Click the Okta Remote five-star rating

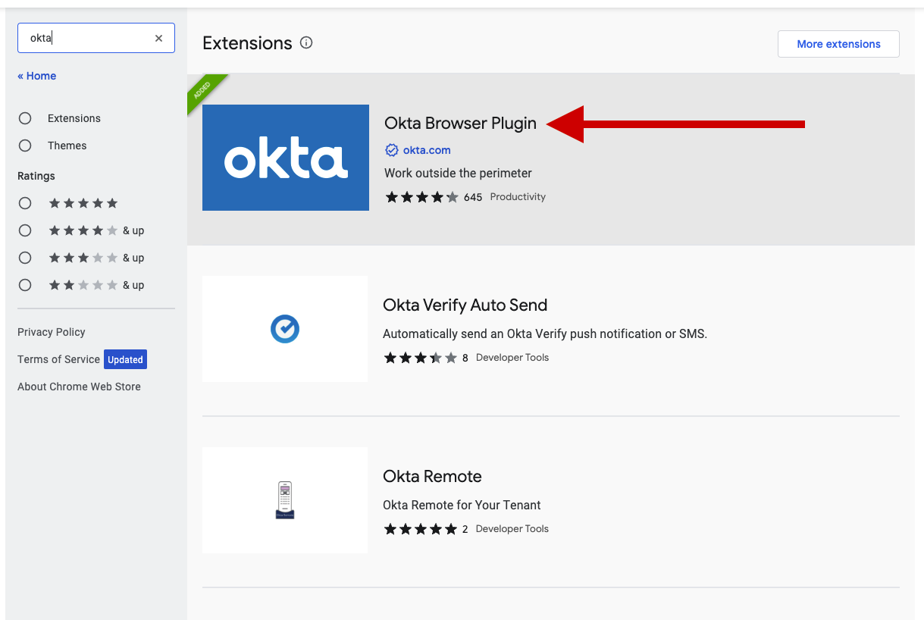tap(420, 529)
